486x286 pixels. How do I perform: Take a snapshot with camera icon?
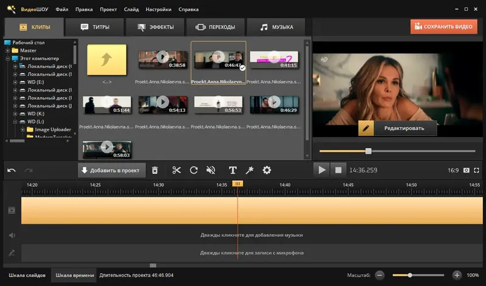click(466, 170)
